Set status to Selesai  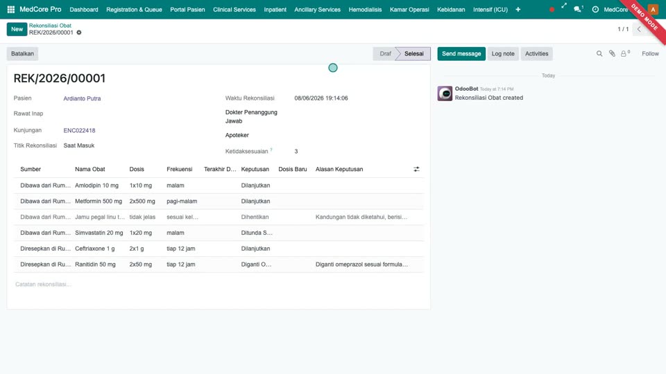tap(413, 54)
